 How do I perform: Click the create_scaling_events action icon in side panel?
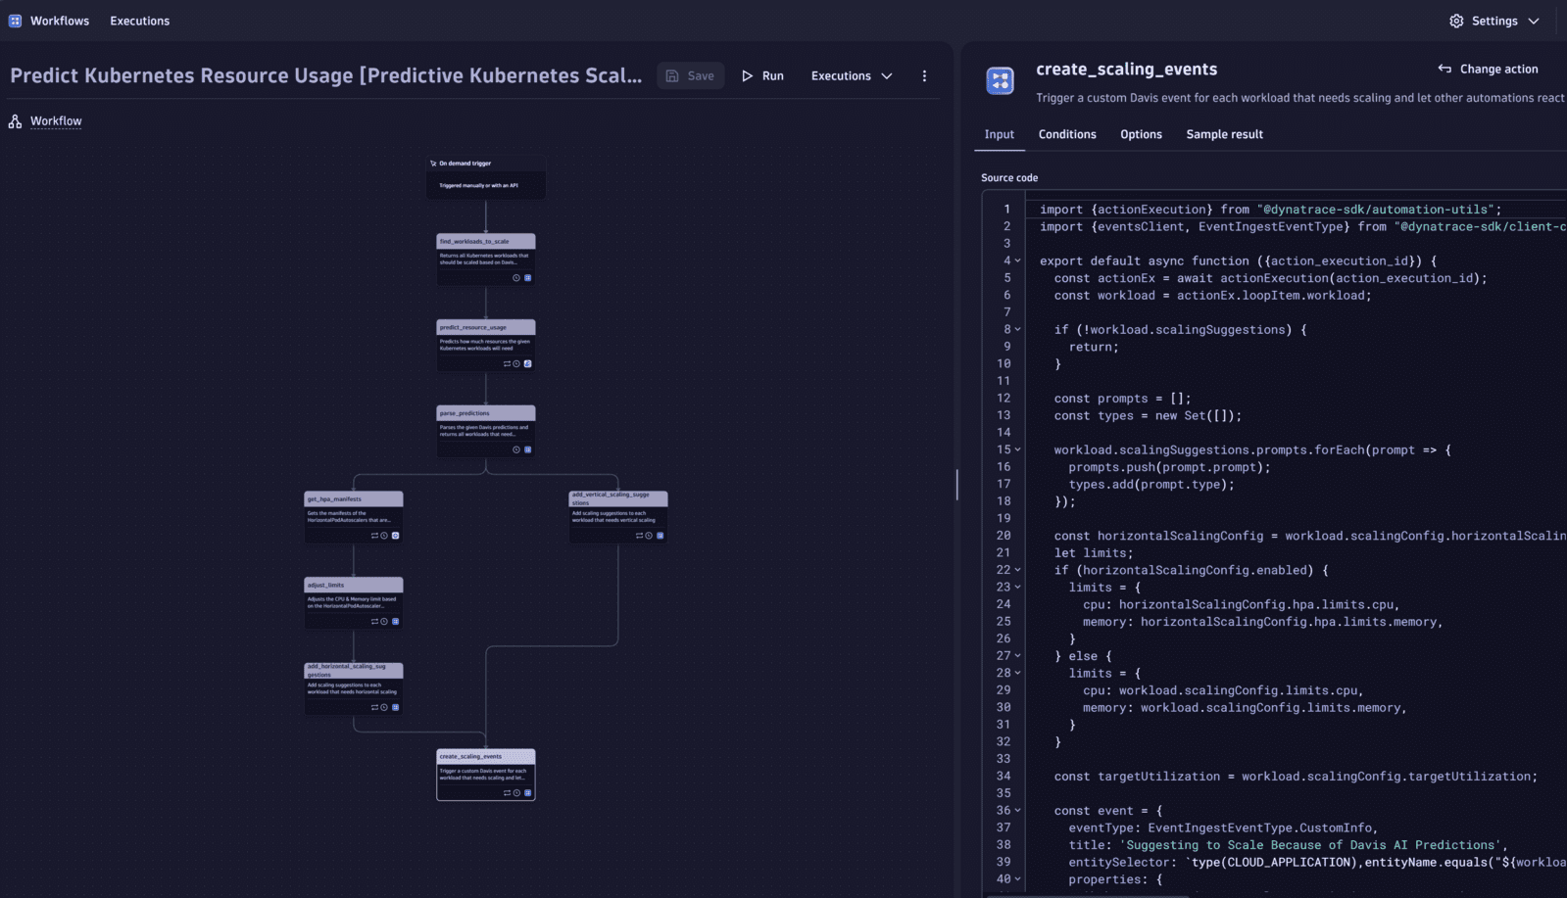1000,80
